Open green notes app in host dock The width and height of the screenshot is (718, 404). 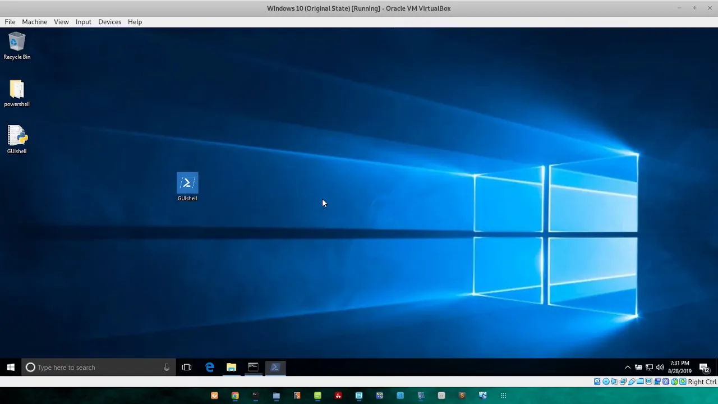(317, 396)
